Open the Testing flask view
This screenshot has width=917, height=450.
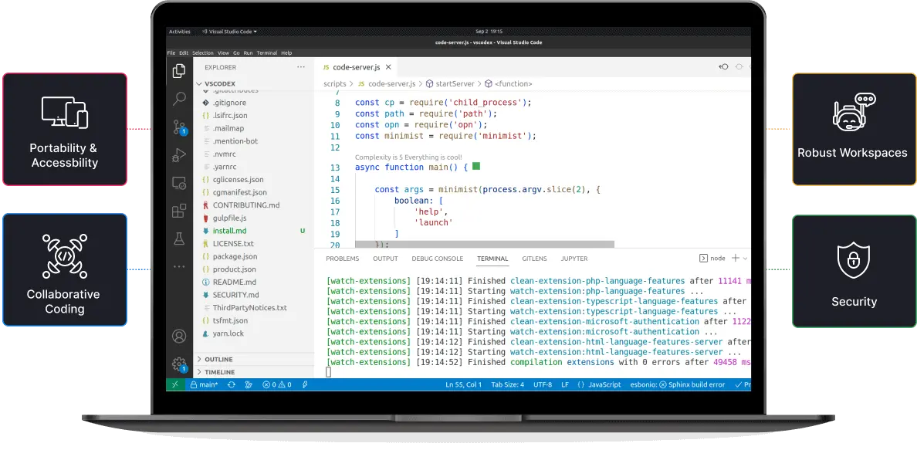[x=179, y=239]
